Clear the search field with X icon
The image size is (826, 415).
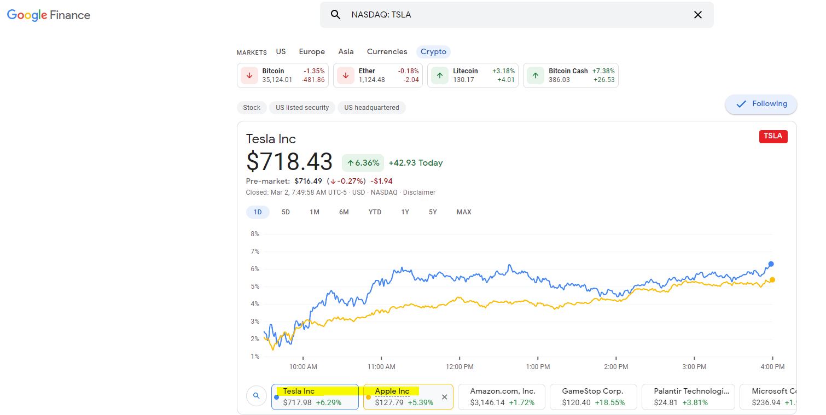(x=697, y=15)
